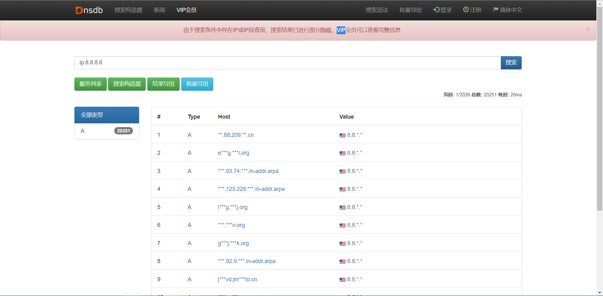Click the US flag in row 6
The image size is (603, 296).
pos(342,225)
